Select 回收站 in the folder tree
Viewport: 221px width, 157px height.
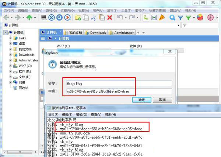24,88
